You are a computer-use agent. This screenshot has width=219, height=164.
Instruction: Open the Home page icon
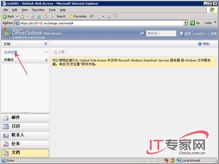pyautogui.click(x=46, y=17)
